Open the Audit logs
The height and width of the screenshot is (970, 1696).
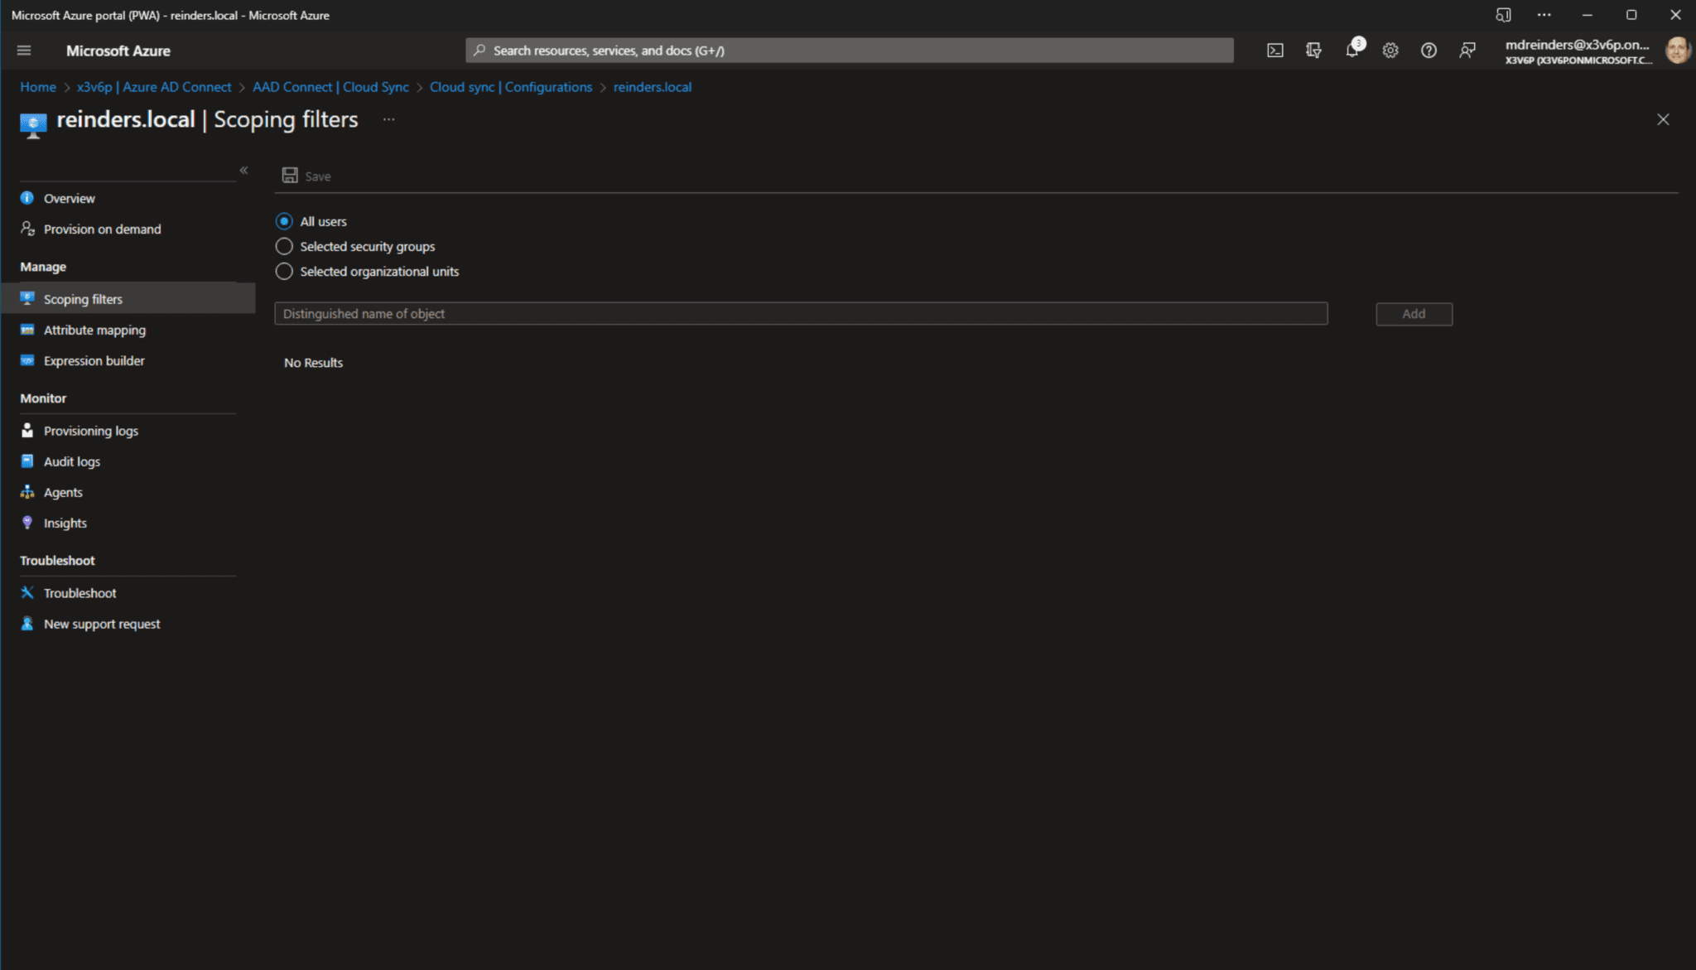(71, 461)
